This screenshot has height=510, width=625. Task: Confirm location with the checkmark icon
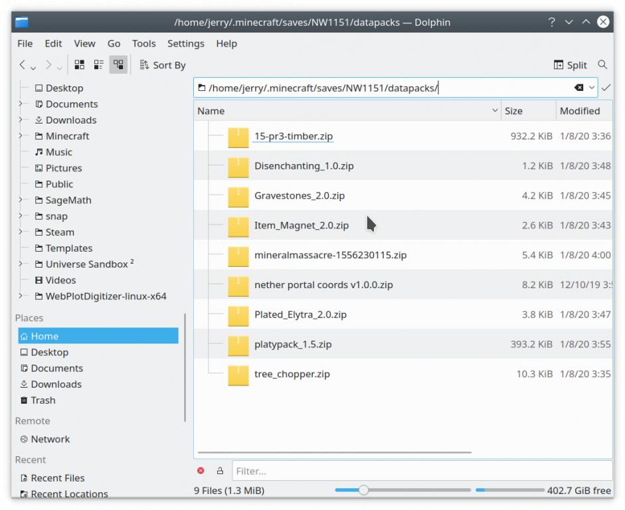[605, 88]
